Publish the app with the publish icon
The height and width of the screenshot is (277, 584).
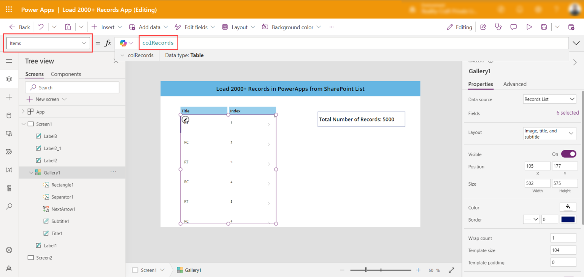pyautogui.click(x=571, y=27)
